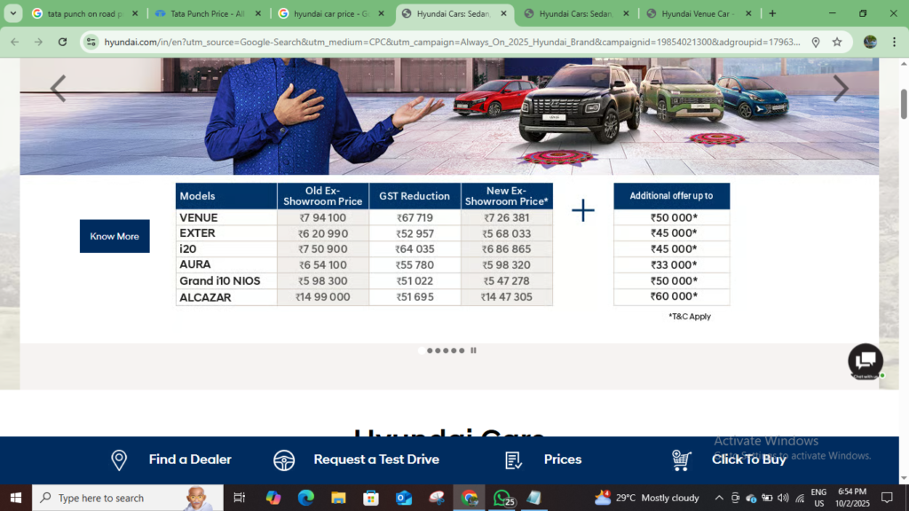Show hidden system tray icons
Image resolution: width=909 pixels, height=511 pixels.
719,498
